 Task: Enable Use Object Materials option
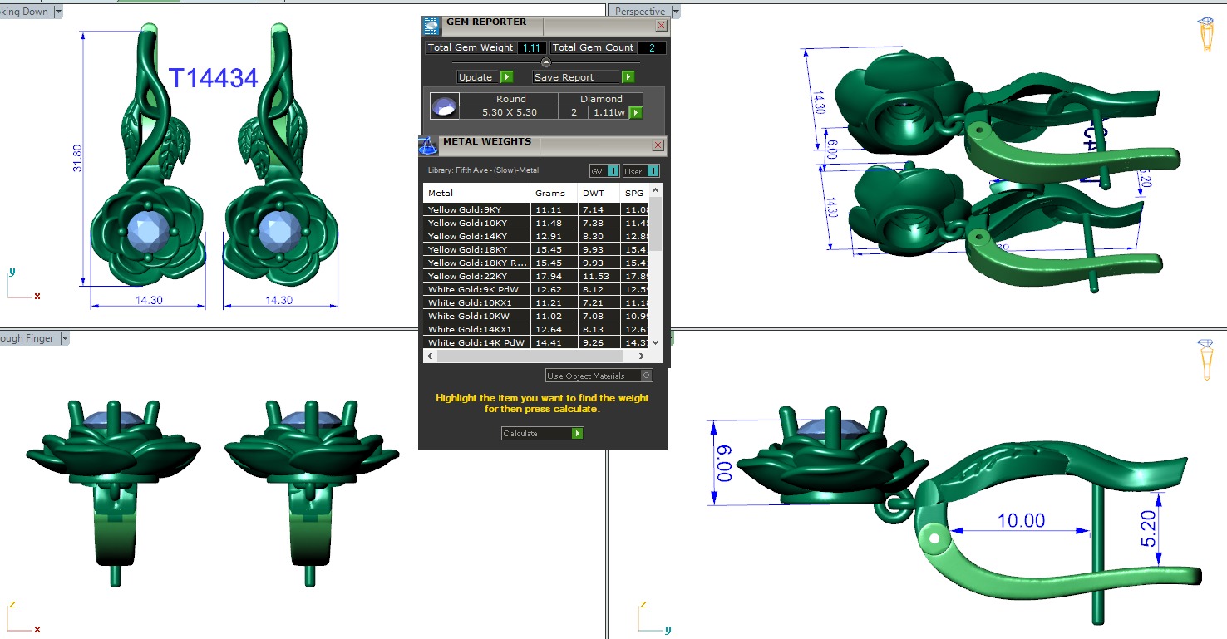(647, 376)
